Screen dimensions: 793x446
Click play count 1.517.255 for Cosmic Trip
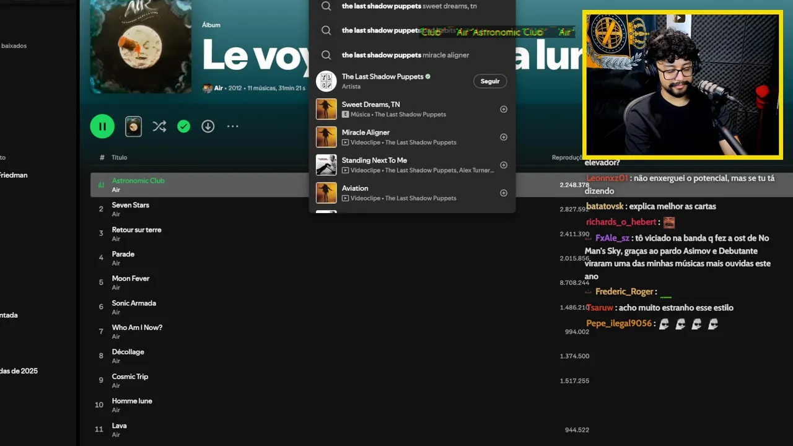(574, 381)
